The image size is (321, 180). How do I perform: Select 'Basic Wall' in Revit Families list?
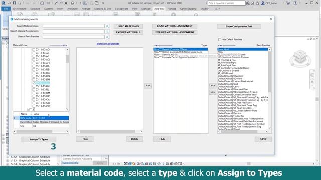pos(243,49)
